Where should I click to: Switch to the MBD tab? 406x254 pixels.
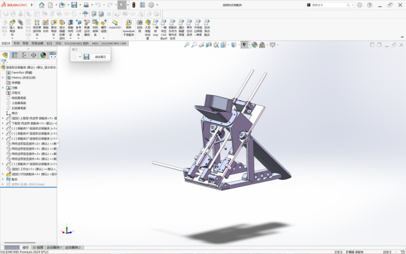pyautogui.click(x=95, y=44)
